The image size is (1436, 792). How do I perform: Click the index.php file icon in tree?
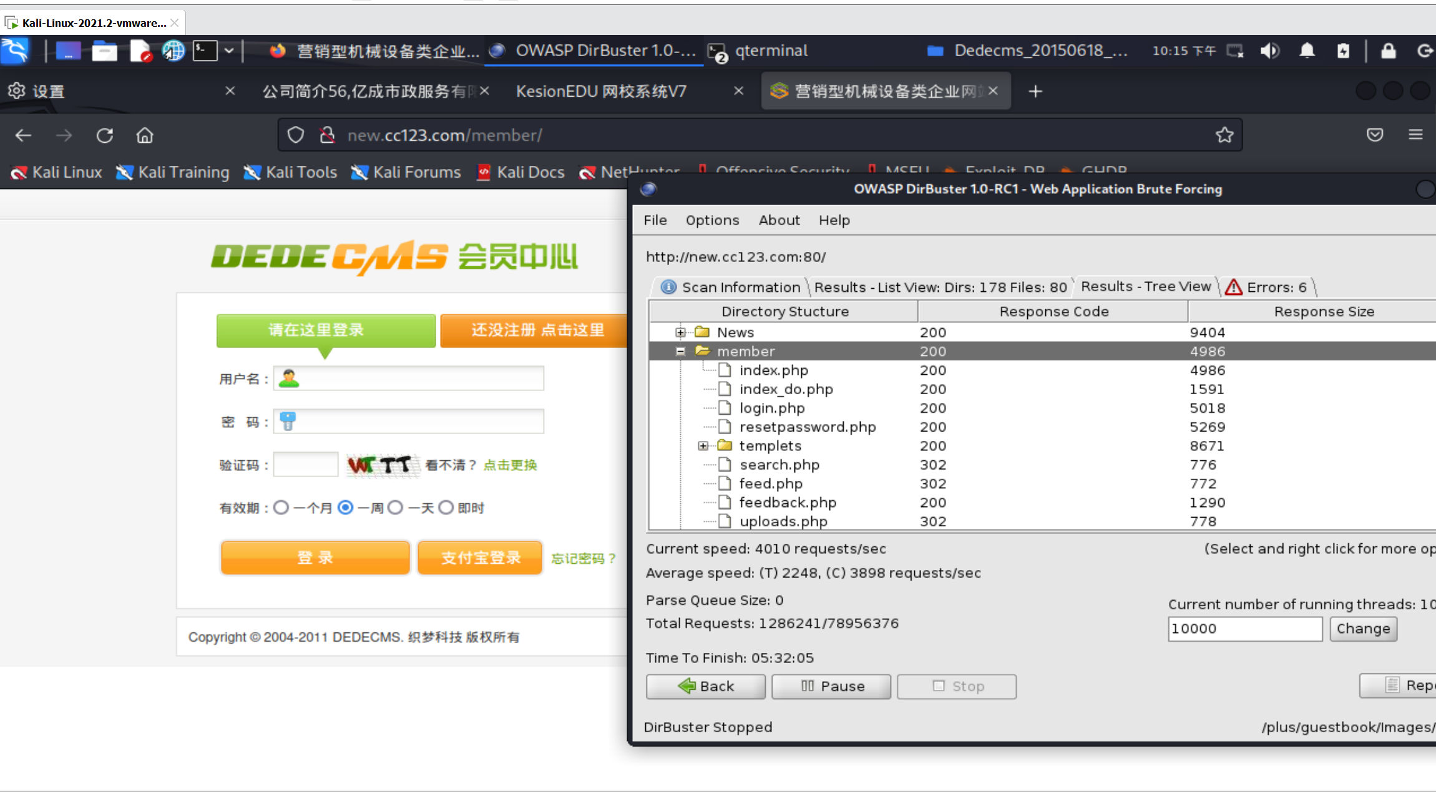click(x=725, y=370)
